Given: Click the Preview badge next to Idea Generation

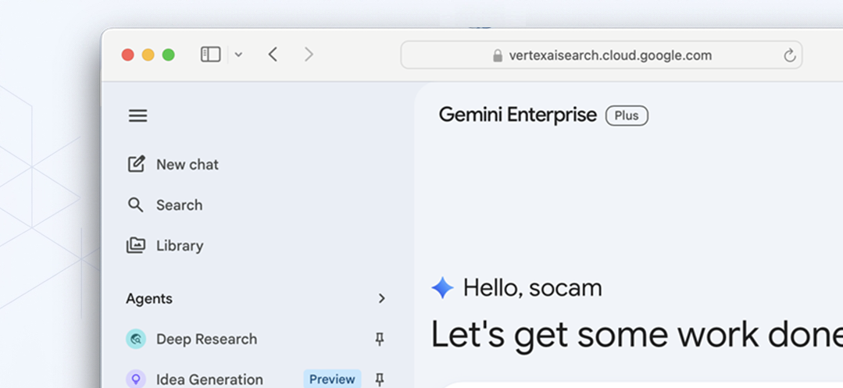Looking at the screenshot, I should click(332, 379).
